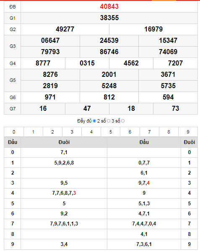Image resolution: width=200 pixels, height=251 pixels.
Task: Click the left 'Đầu' column header
Action: click(x=13, y=142)
